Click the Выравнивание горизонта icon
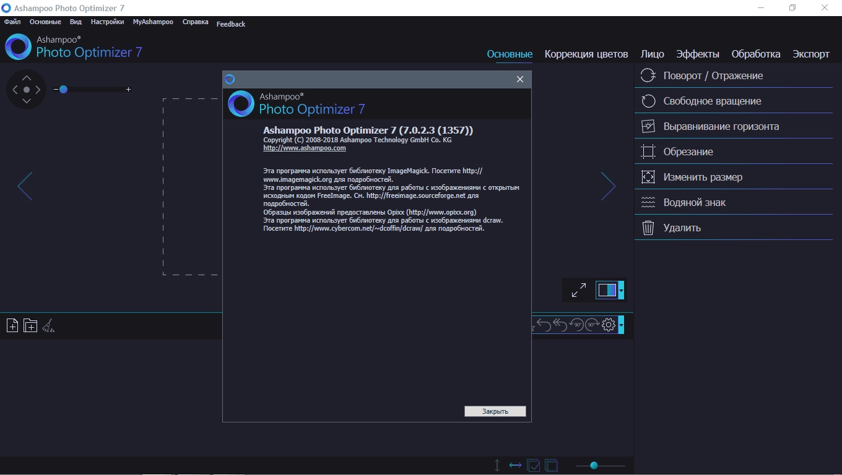This screenshot has width=842, height=475. 648,126
